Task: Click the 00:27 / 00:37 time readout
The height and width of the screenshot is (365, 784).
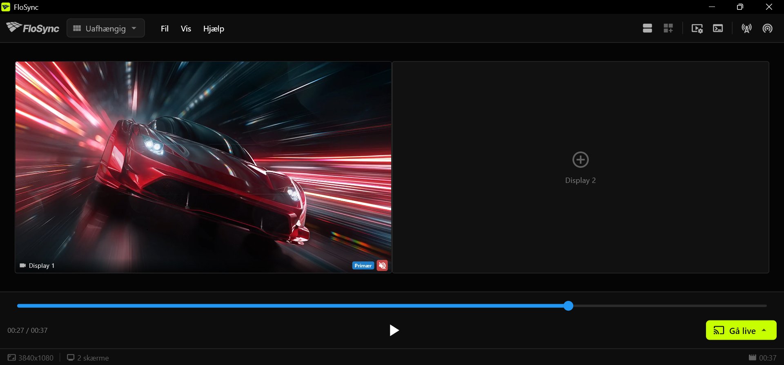Action: tap(27, 330)
